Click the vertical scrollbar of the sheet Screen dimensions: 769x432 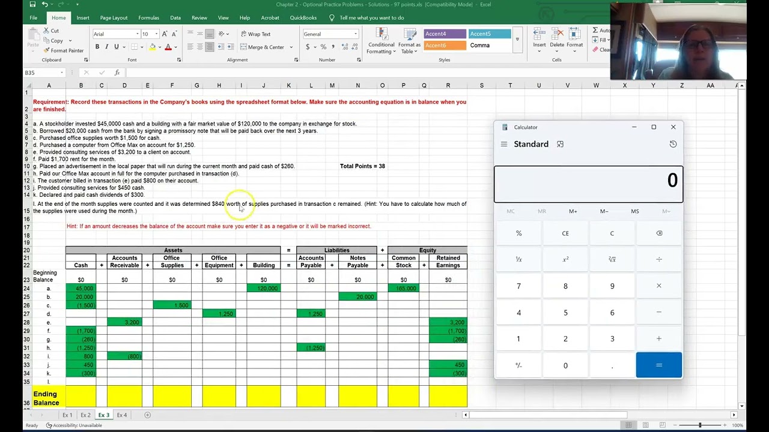(743, 246)
